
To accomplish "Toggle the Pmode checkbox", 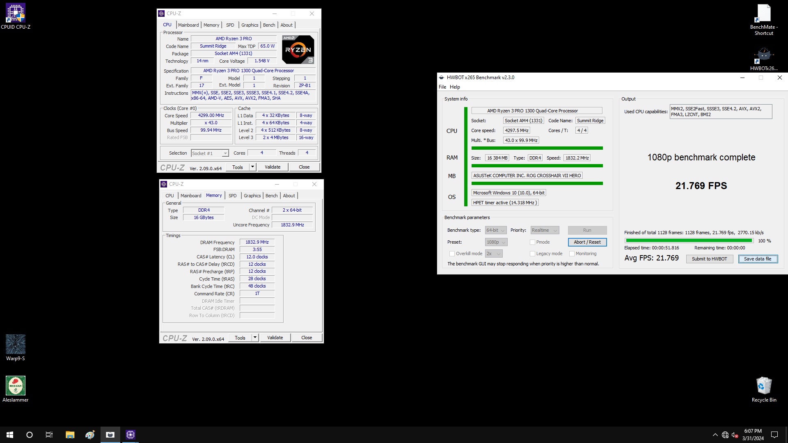I will [532, 242].
